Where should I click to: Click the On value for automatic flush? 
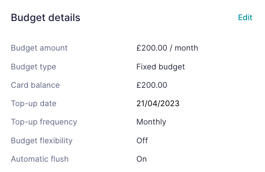(141, 159)
